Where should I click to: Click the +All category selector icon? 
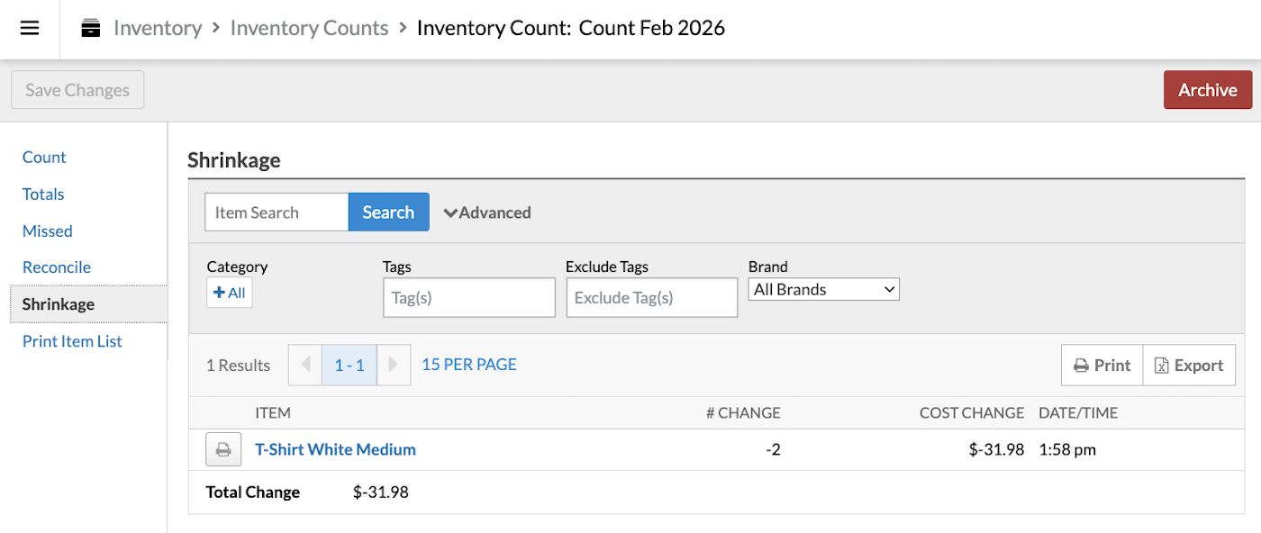point(229,292)
